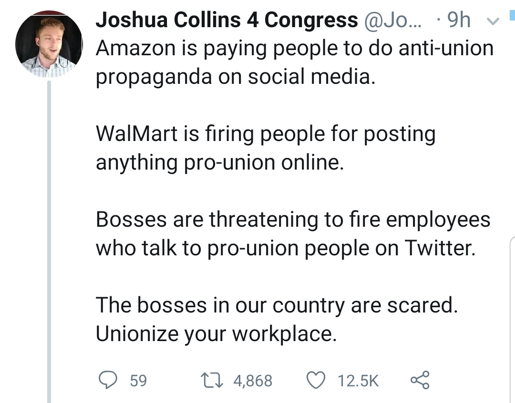The width and height of the screenshot is (515, 403).
Task: Click the thread connector line below the avatar
Action: coord(49,238)
